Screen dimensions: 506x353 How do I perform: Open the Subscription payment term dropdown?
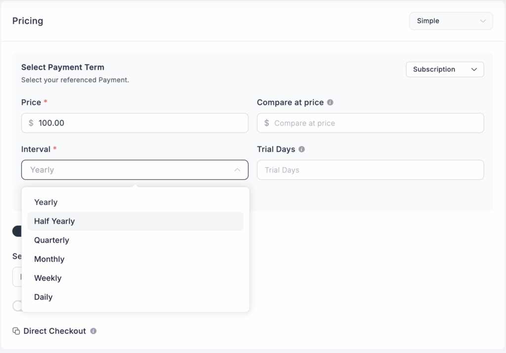point(445,70)
